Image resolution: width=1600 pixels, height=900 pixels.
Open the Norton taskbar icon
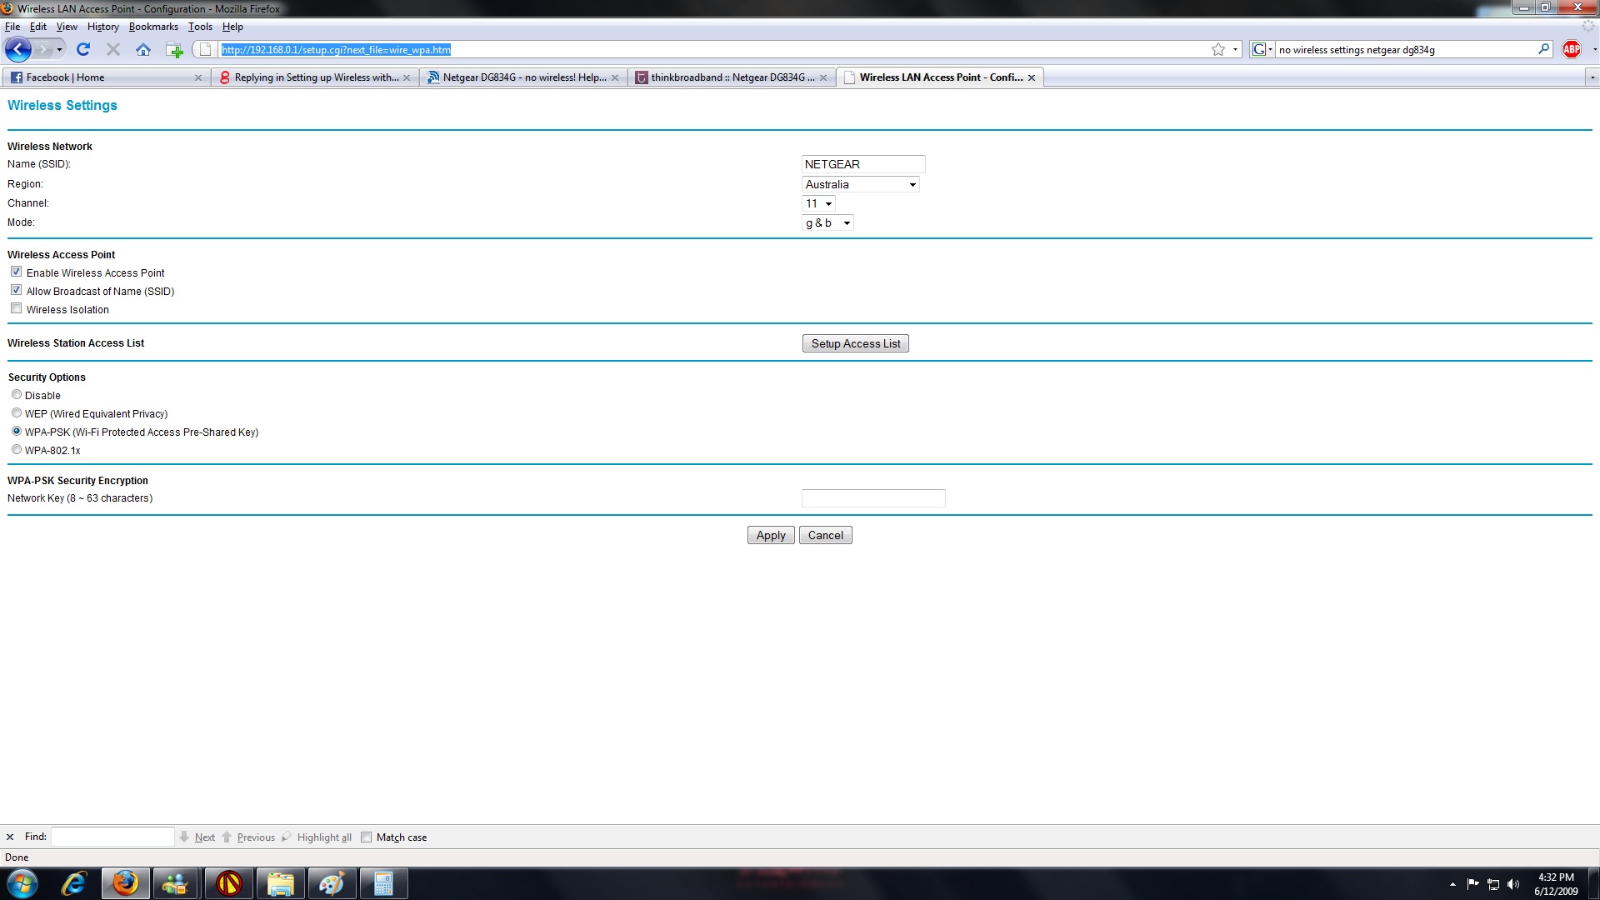click(x=228, y=883)
